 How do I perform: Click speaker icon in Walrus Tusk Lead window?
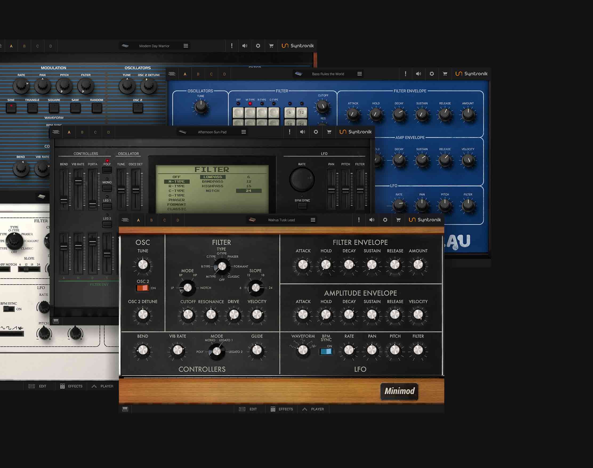[x=372, y=220]
